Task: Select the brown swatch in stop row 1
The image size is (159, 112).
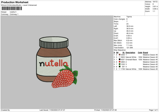Action: pyautogui.click(x=120, y=55)
